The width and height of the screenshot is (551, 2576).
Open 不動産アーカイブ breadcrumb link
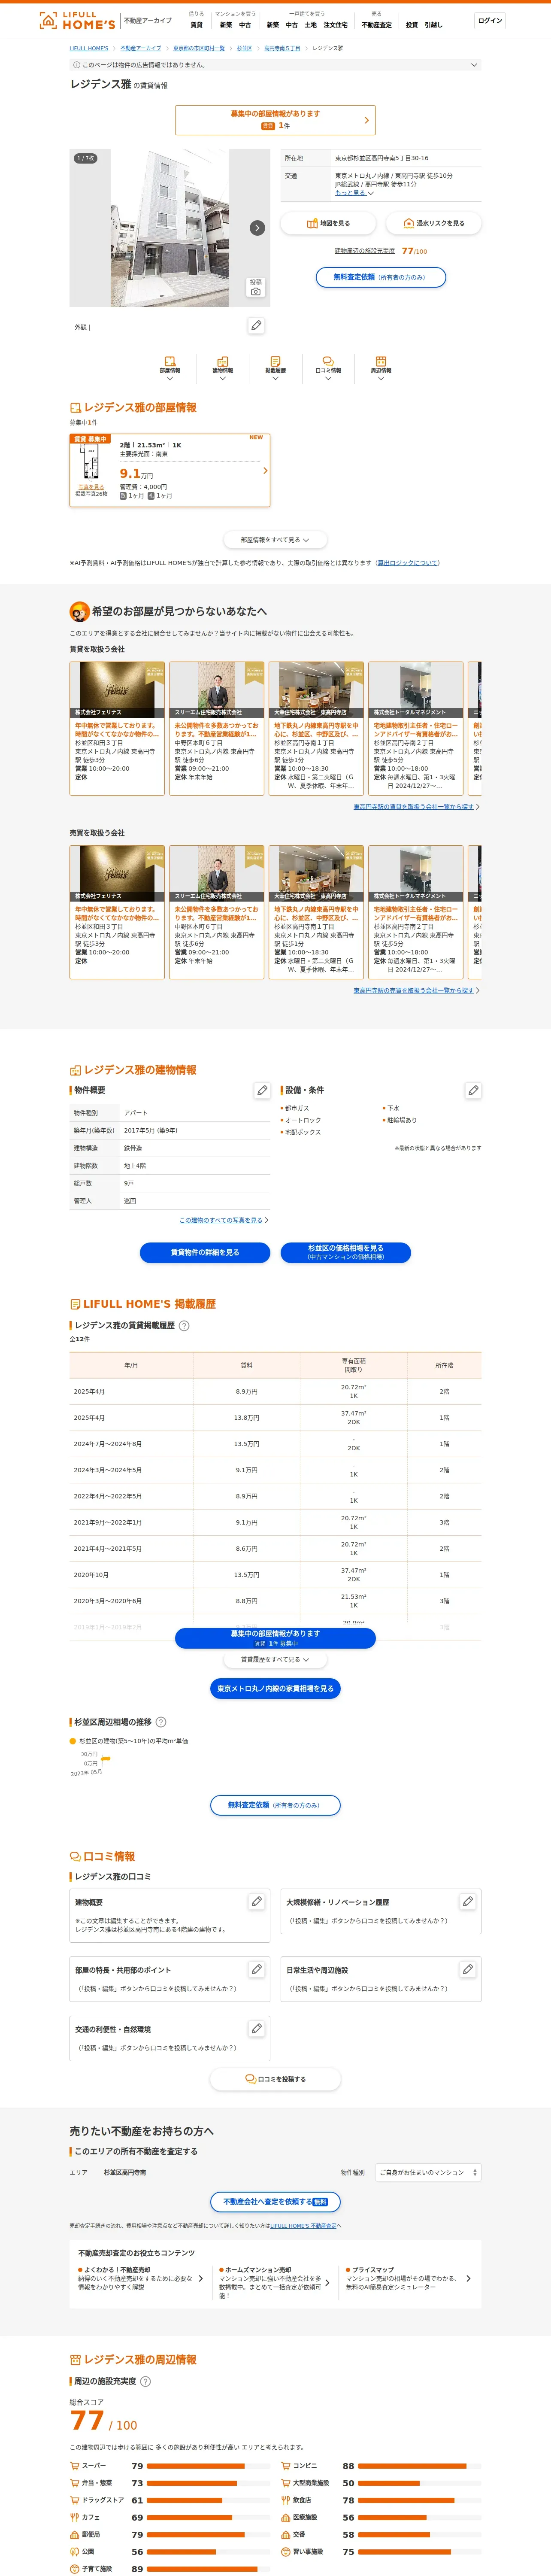(x=141, y=48)
